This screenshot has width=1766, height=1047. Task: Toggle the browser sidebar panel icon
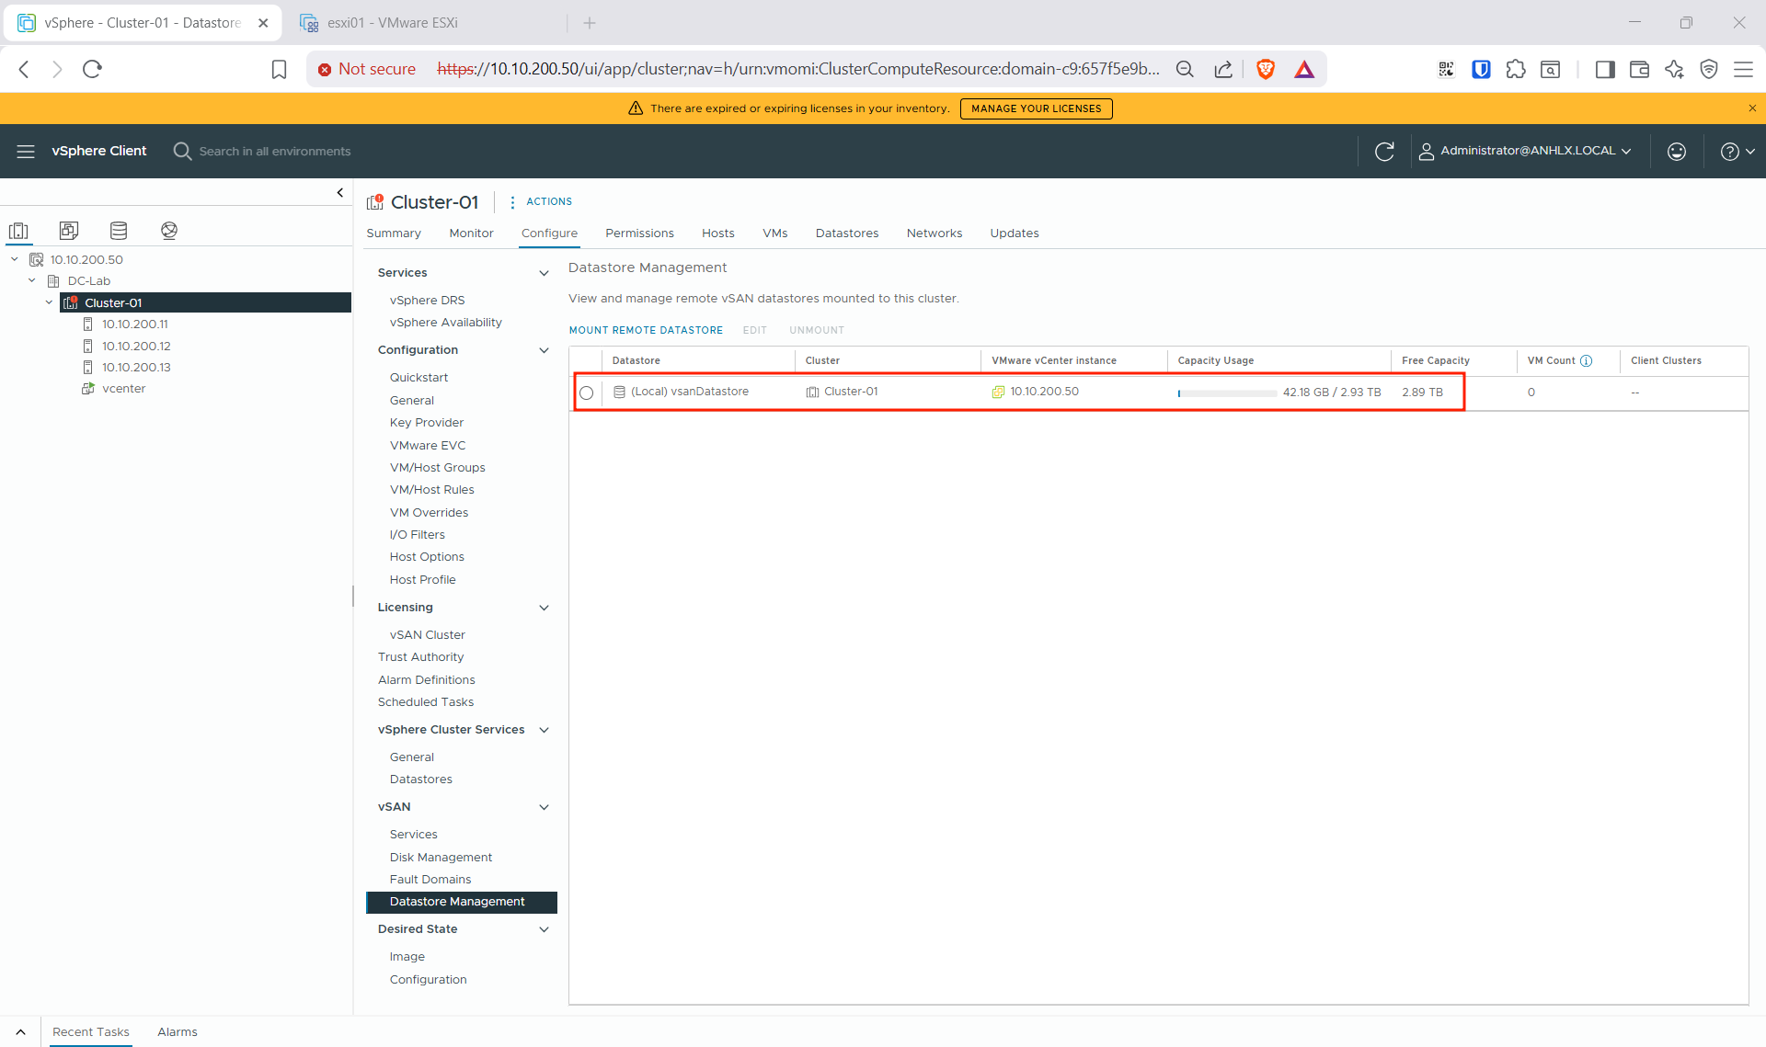tap(1605, 69)
